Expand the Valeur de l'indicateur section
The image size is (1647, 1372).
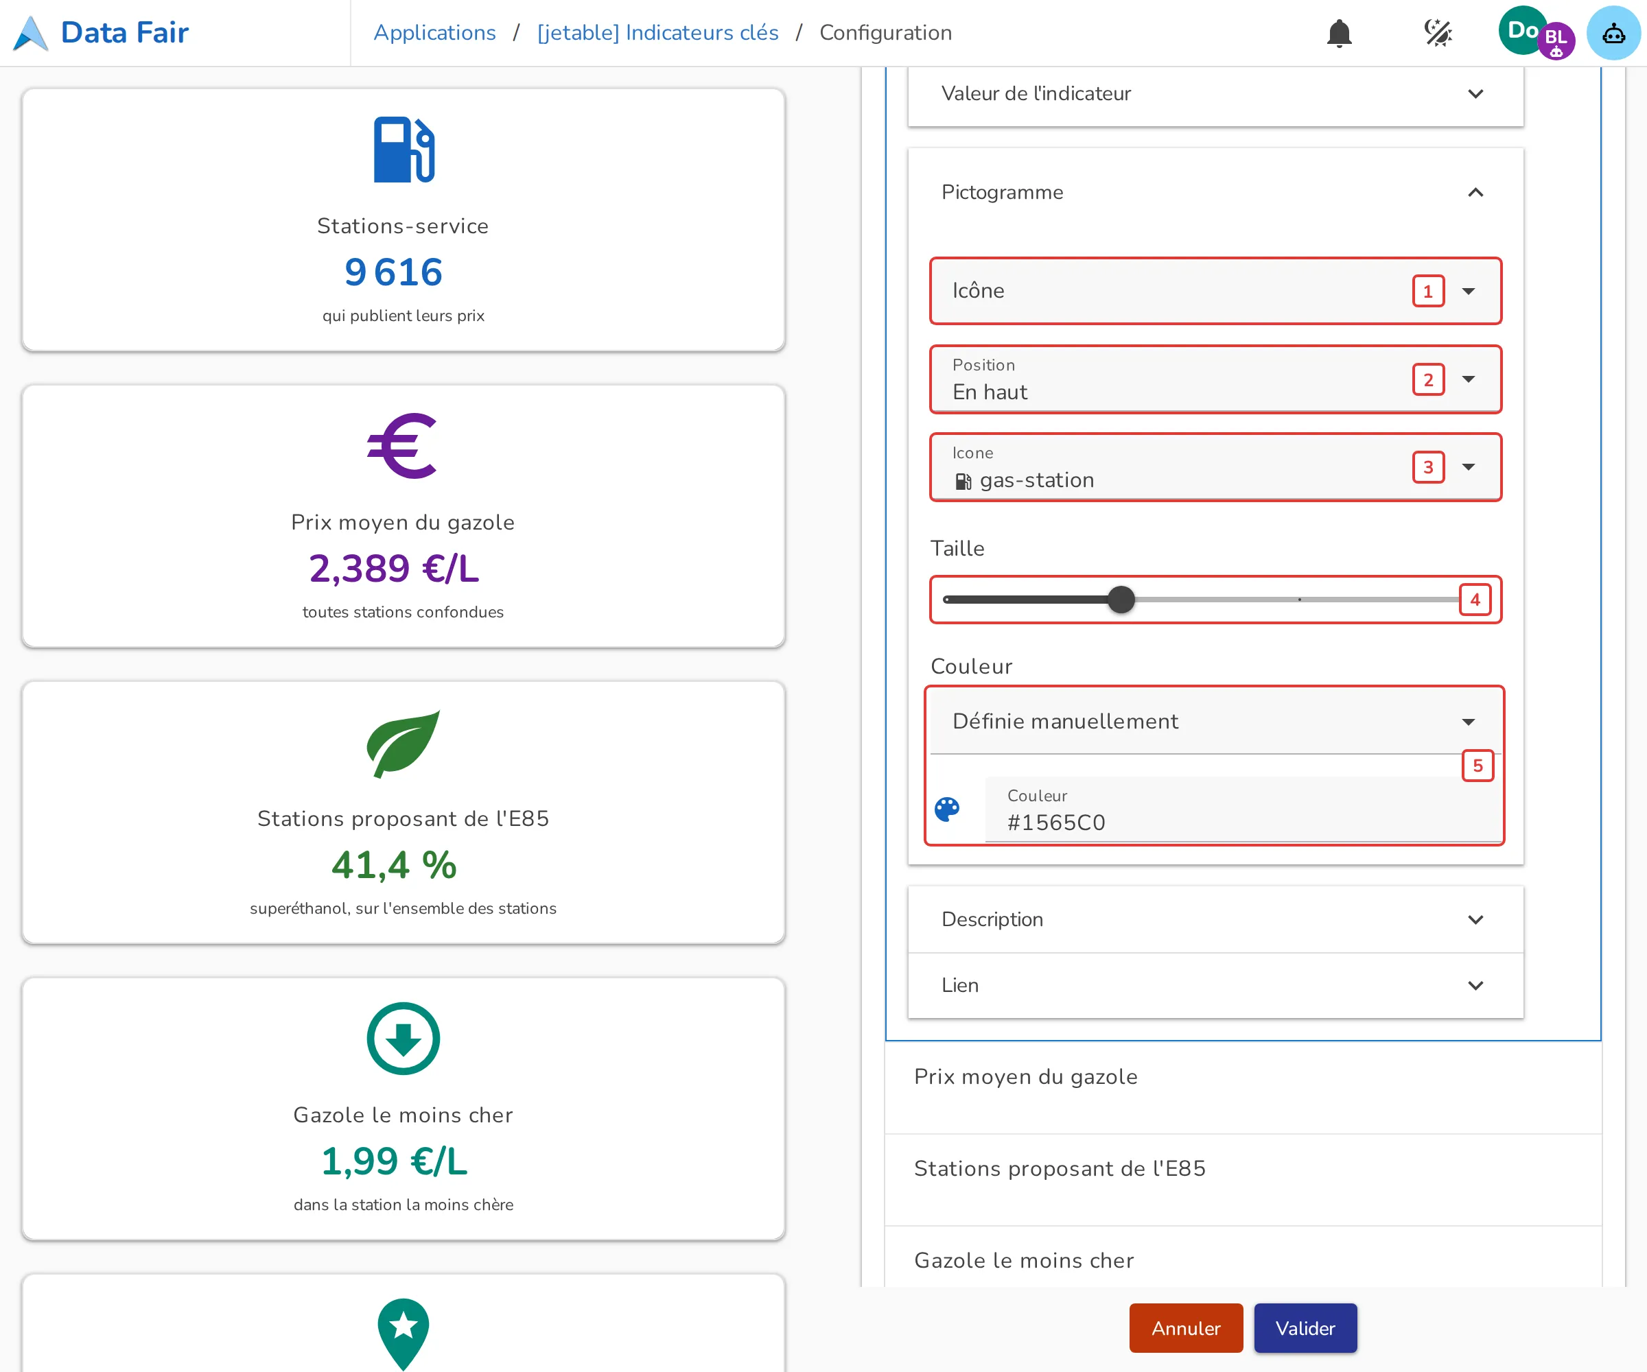tap(1215, 93)
